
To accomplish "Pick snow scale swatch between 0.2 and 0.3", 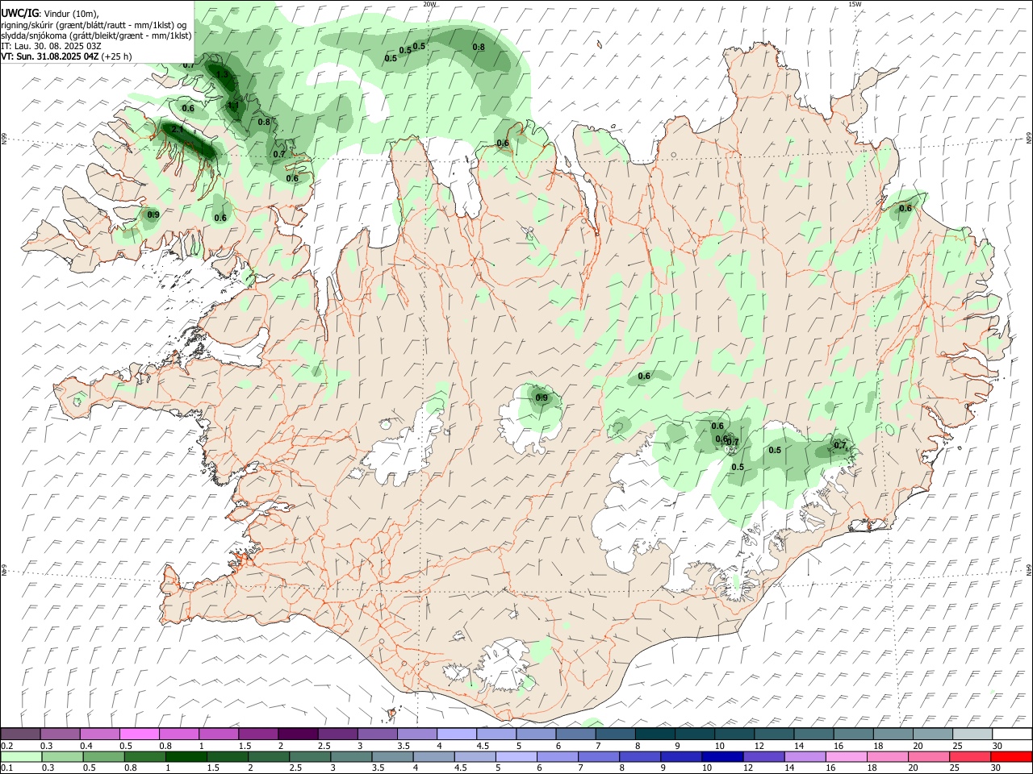I will [20, 734].
